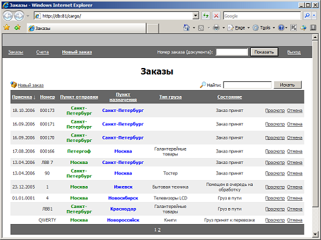Click the browser Back arrow button
The height and width of the screenshot is (240, 321).
pyautogui.click(x=8, y=16)
